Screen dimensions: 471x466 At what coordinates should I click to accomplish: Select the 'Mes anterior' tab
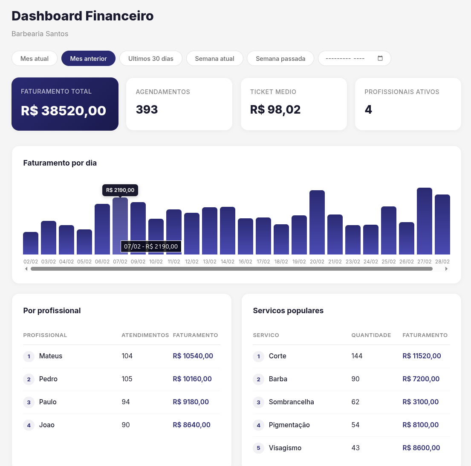coord(88,58)
